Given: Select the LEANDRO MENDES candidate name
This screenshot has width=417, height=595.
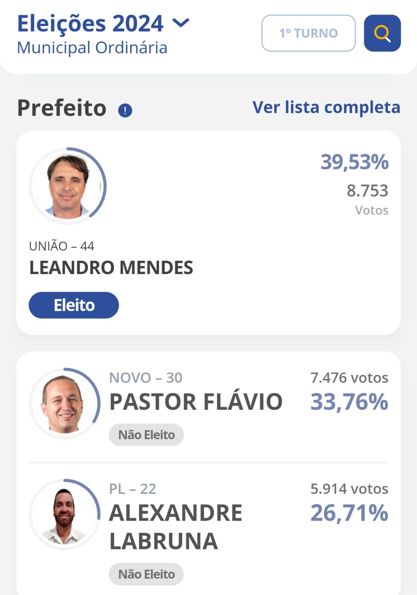Looking at the screenshot, I should [111, 268].
